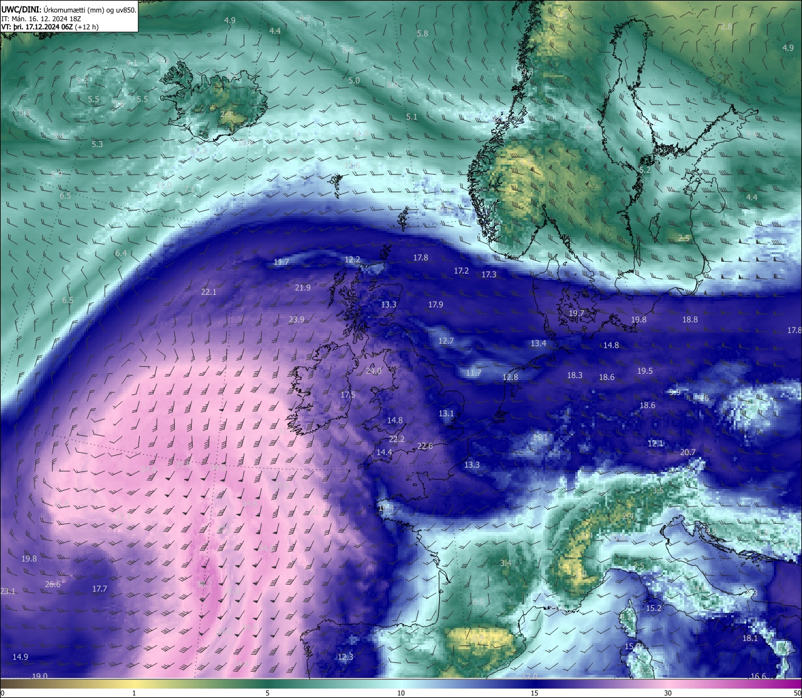Click the 5.8 value label on the map
The height and width of the screenshot is (698, 802).
tap(422, 34)
